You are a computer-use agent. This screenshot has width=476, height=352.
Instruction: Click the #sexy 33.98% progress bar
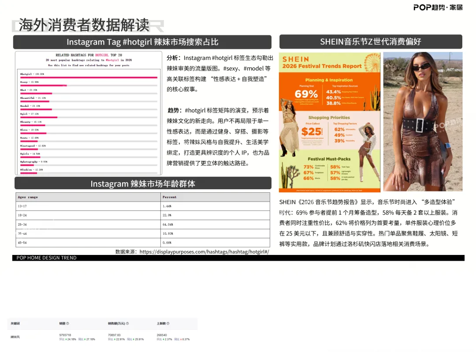coord(89,86)
